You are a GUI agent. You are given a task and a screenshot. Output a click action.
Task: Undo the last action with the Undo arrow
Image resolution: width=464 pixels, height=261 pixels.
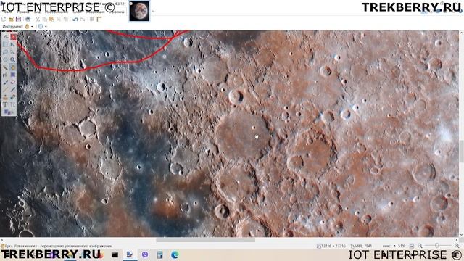[75, 20]
